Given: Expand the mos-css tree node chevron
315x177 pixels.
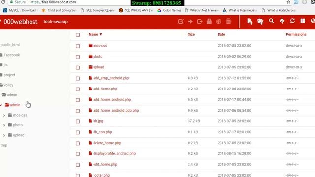Looking at the screenshot, I should click(x=4, y=115).
